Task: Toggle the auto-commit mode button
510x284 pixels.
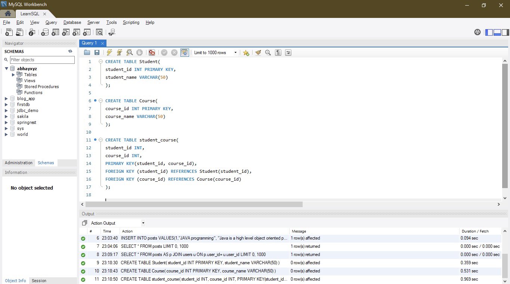Action: pos(185,53)
